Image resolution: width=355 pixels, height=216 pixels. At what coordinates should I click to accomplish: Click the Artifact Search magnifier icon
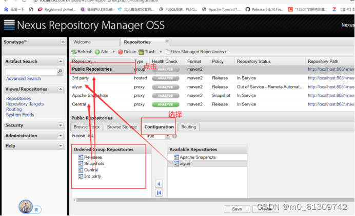[x=60, y=71]
